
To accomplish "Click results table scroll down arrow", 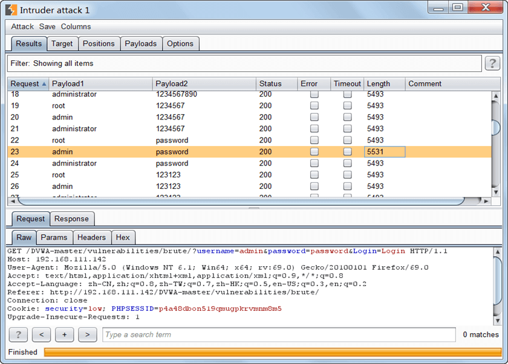I will (495, 192).
